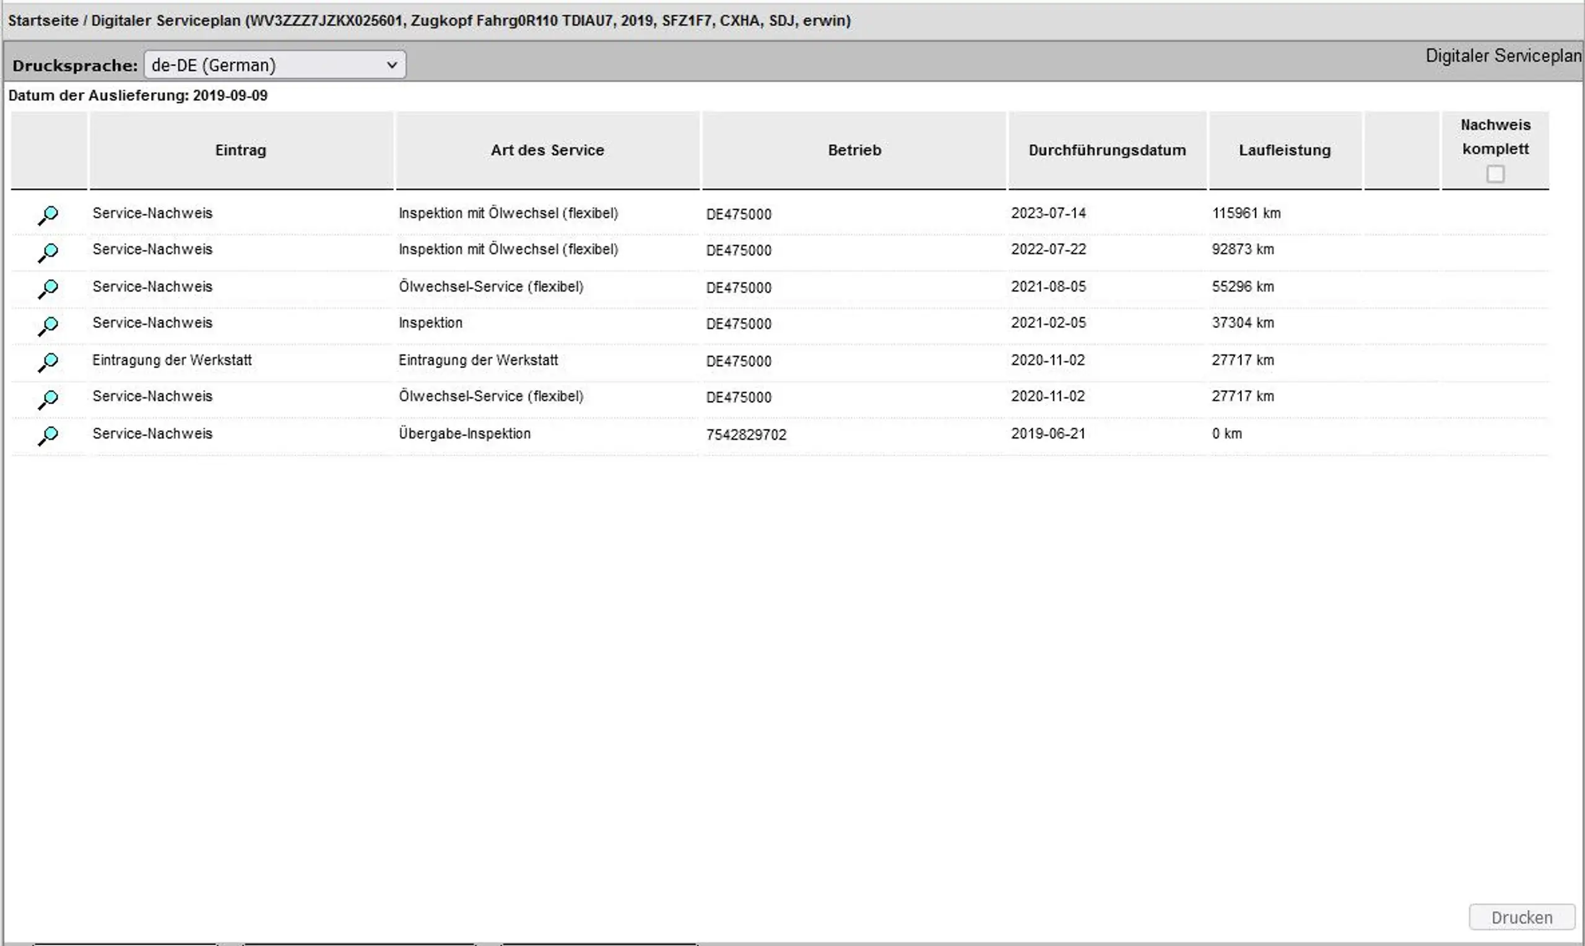Open the Drucksprache language dropdown
The height and width of the screenshot is (946, 1585).
pyautogui.click(x=275, y=65)
